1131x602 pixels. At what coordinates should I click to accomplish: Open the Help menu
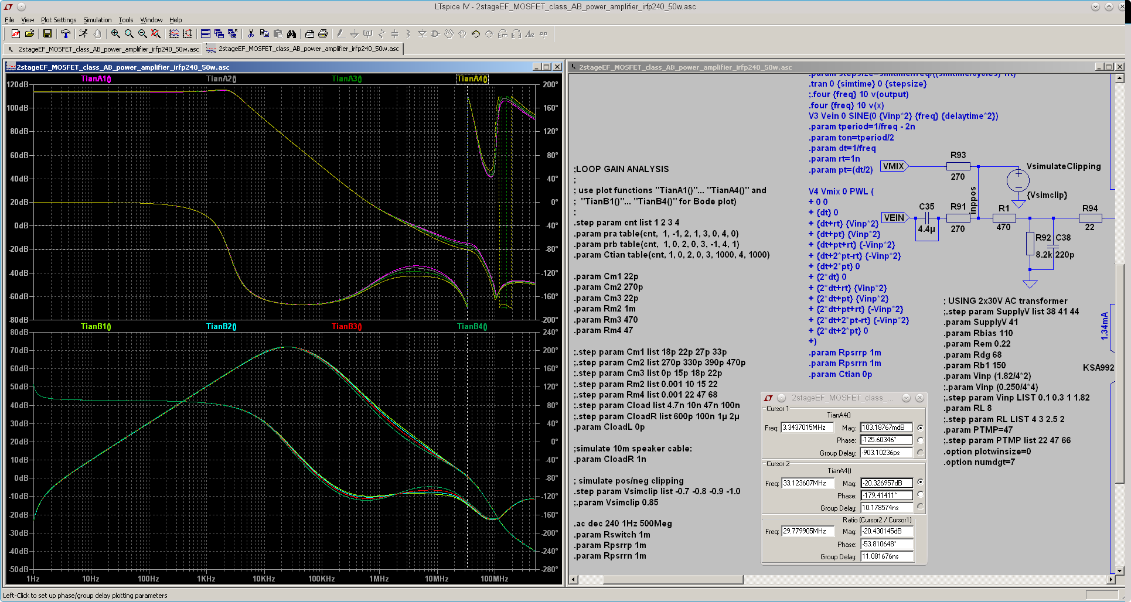(176, 20)
